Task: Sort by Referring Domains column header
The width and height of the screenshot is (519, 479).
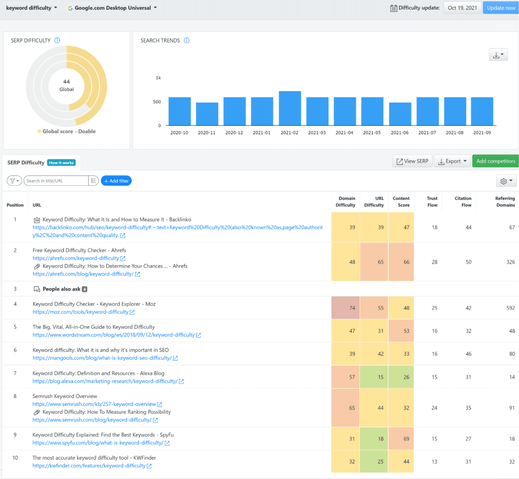Action: click(505, 202)
